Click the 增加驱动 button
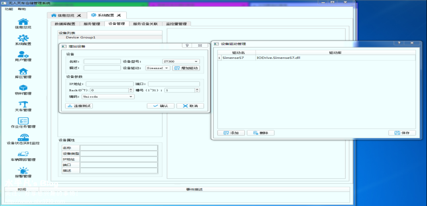Image resolution: width=427 pixels, height=206 pixels. coord(186,68)
